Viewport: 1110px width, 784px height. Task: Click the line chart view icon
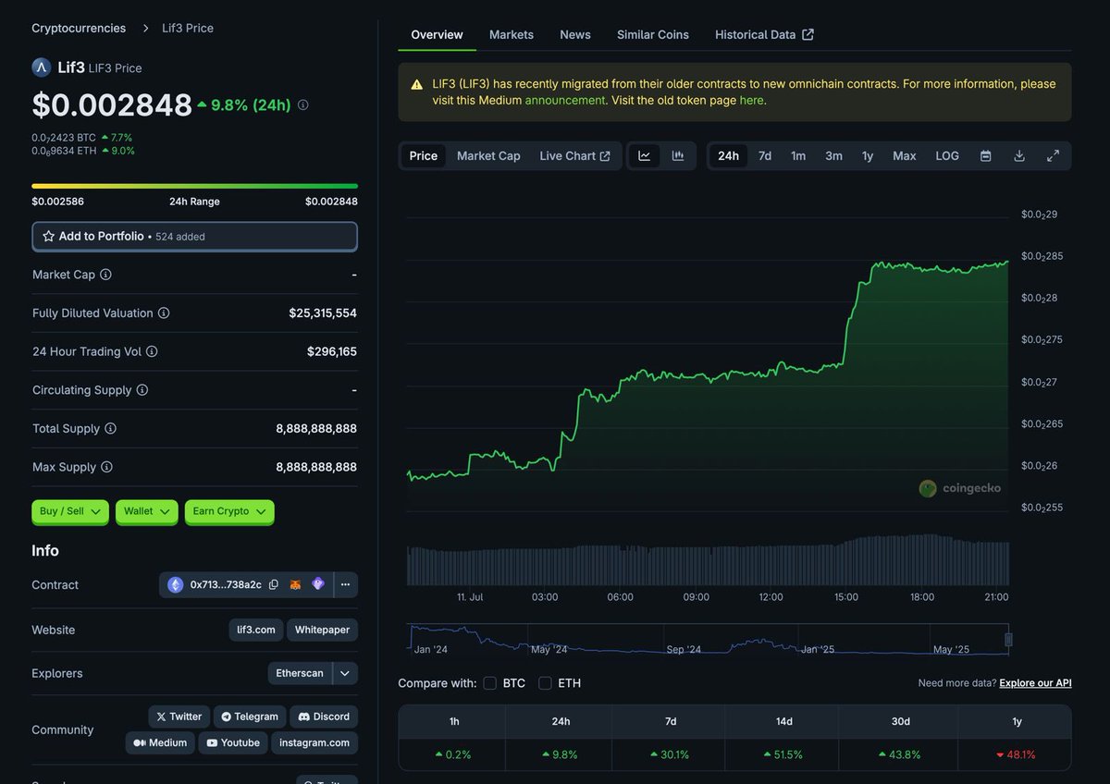coord(644,156)
